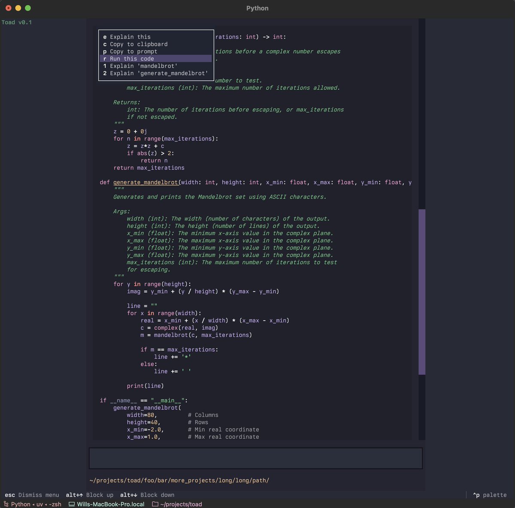Click 'esc Dismiss menu' in the status bar
The width and height of the screenshot is (515, 508).
(x=31, y=495)
